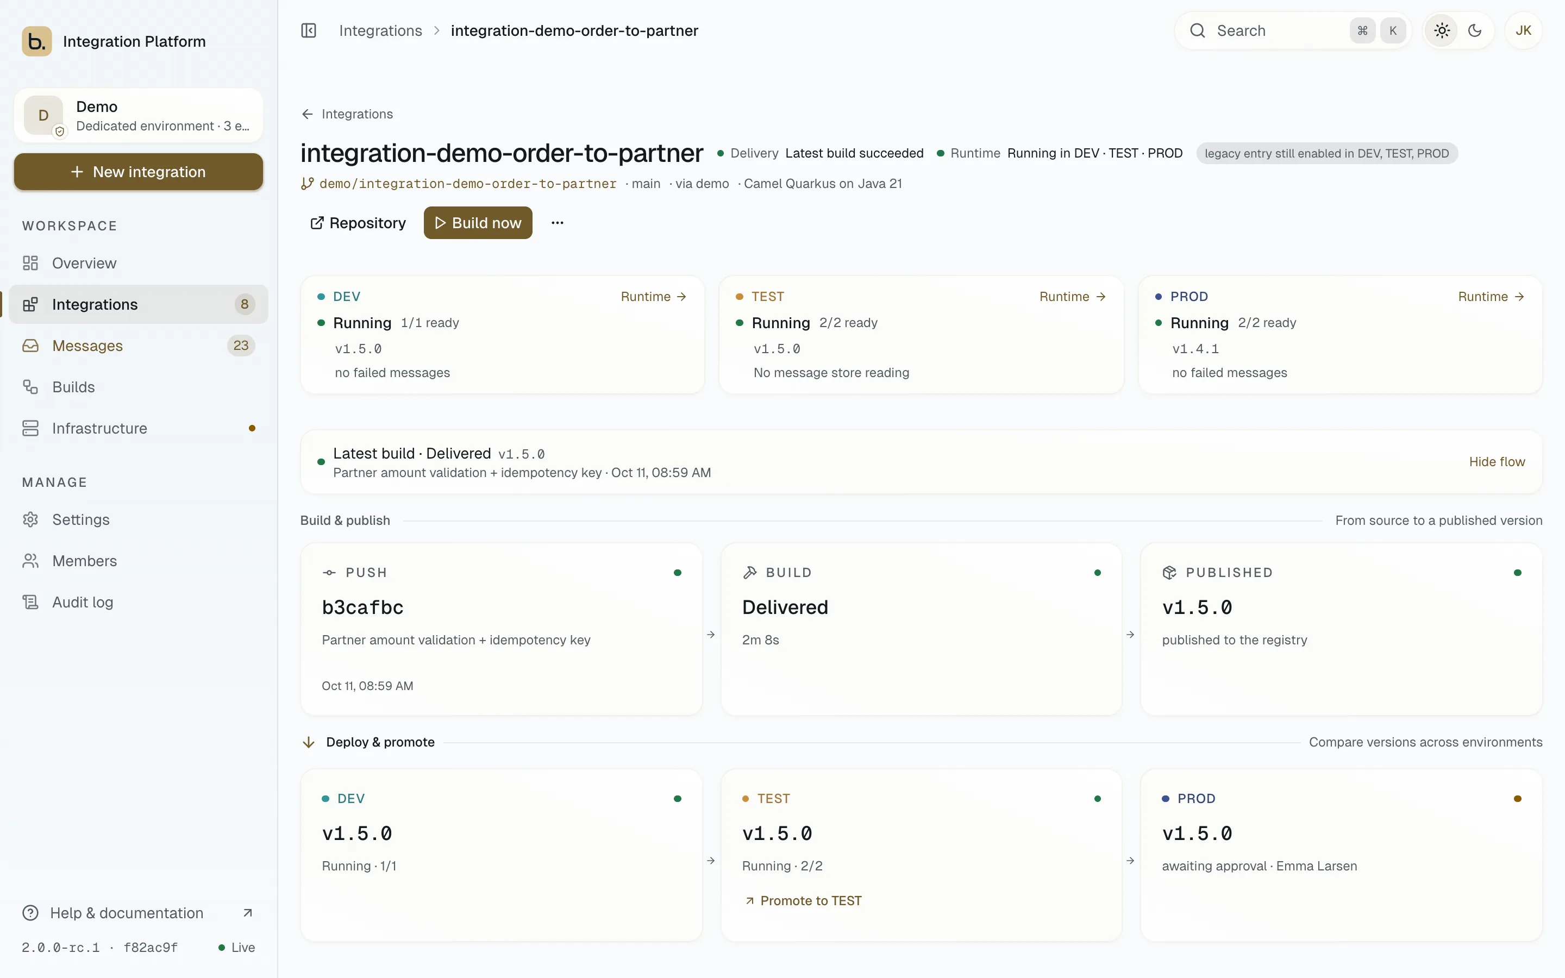The width and height of the screenshot is (1565, 978).
Task: Switch to dark theme moon icon
Action: (1475, 30)
